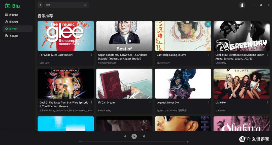Select the title Legends Never Die
This screenshot has height=145, width=272.
tap(167, 103)
